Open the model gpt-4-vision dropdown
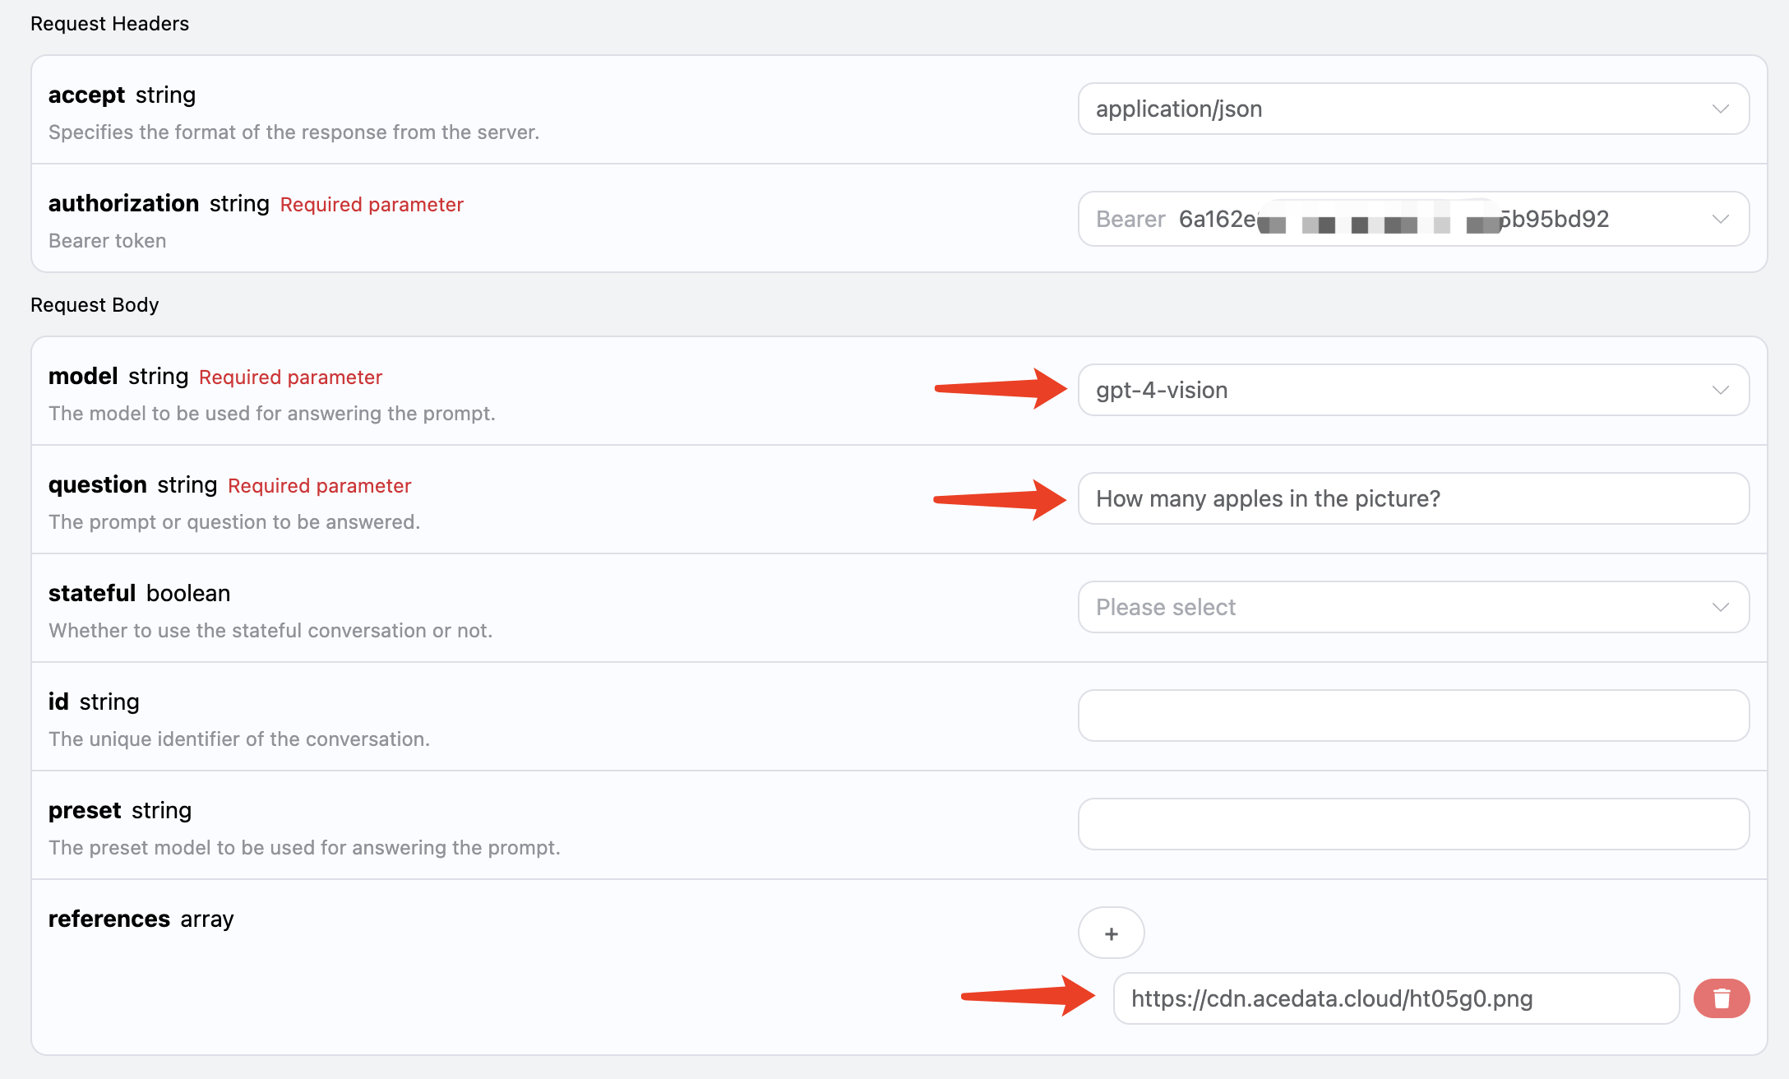 tap(1412, 390)
